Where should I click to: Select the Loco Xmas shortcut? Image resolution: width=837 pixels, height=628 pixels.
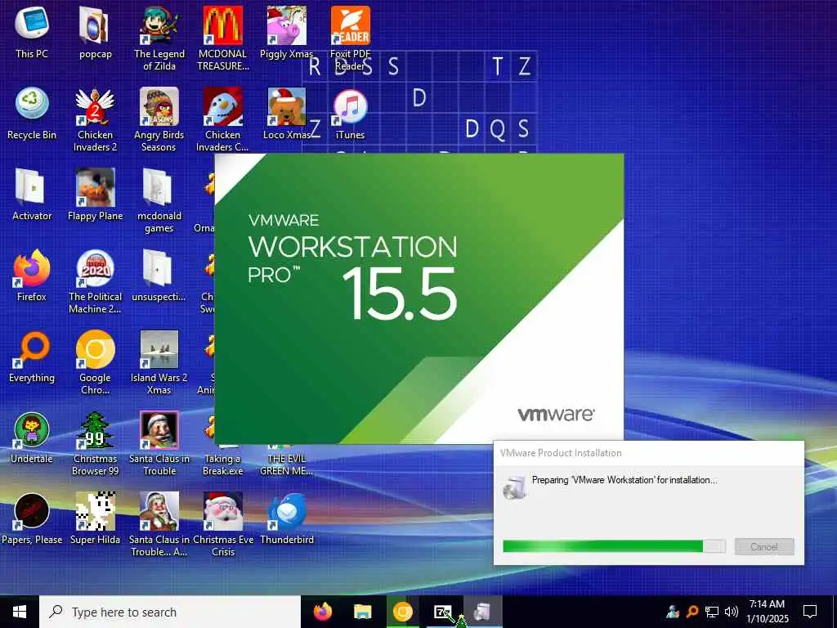pos(287,114)
